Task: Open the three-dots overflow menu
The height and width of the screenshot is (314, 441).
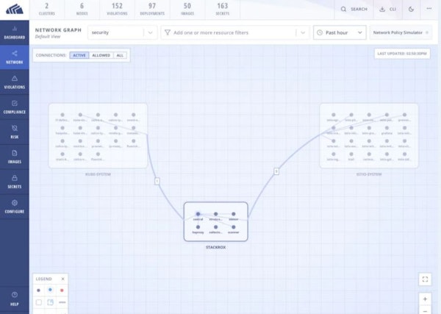Action: click(429, 8)
